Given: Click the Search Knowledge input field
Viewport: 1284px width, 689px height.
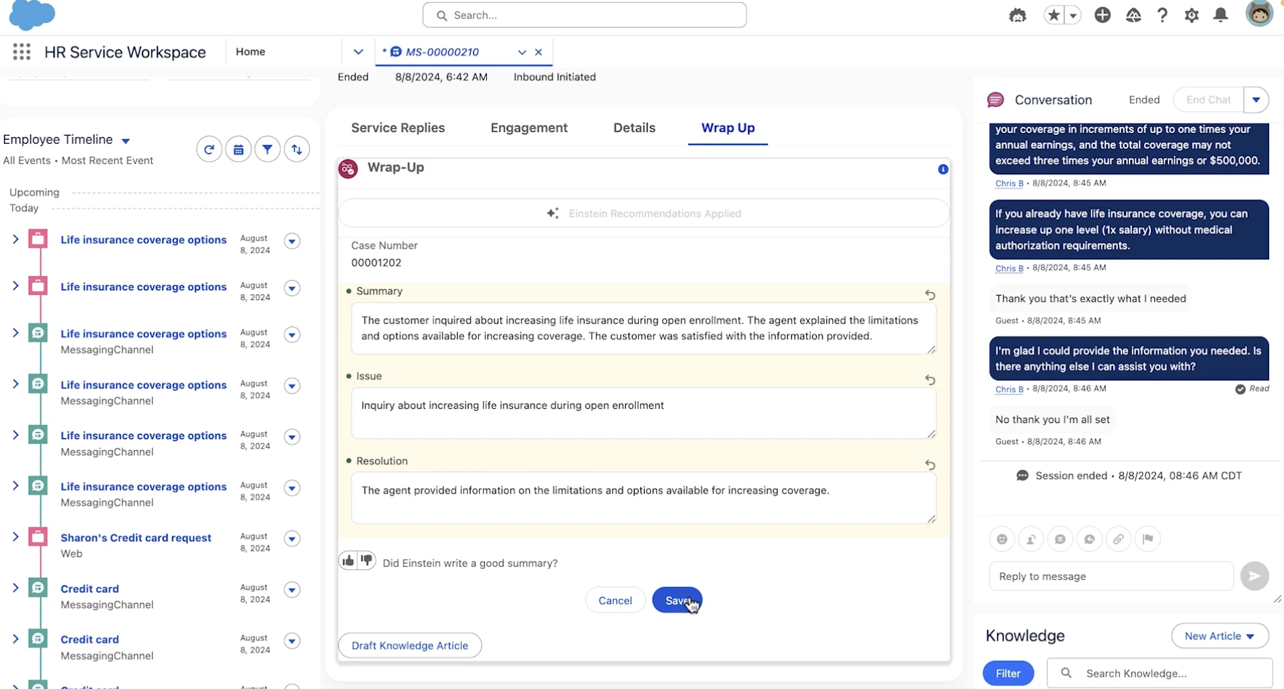Looking at the screenshot, I should pyautogui.click(x=1159, y=673).
